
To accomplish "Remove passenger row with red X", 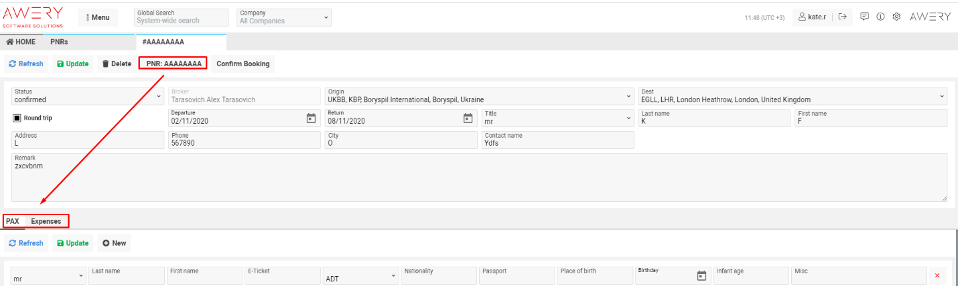I will (x=937, y=275).
